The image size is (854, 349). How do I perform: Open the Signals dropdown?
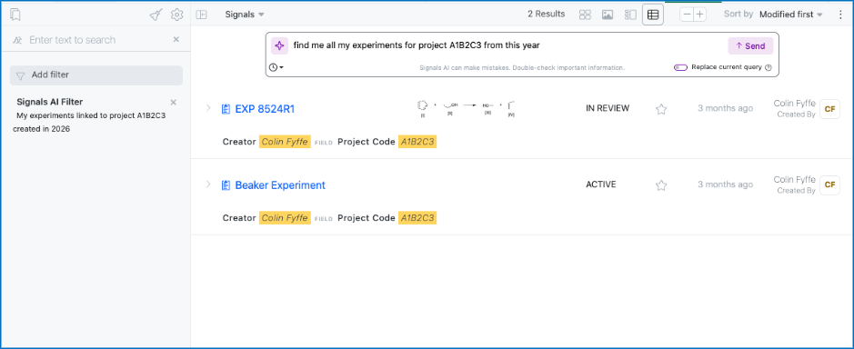[x=245, y=15]
